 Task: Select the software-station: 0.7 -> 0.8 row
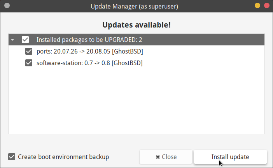tap(89, 63)
